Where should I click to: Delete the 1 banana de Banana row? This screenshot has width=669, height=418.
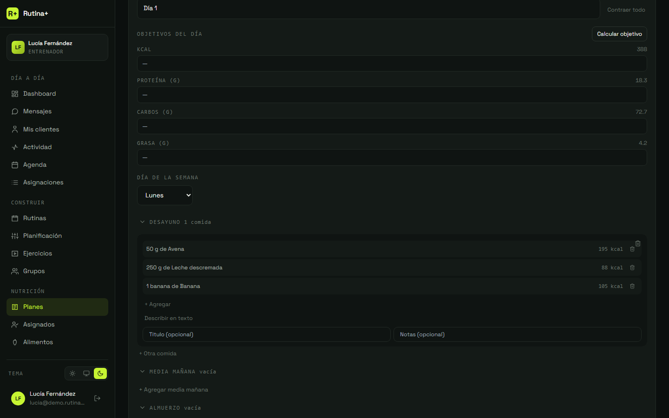point(632,286)
